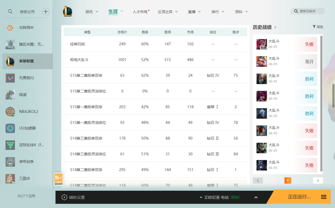Viewport: 335px width, 208px height.
Task: Open UU加速器 icon
Action: tap(10, 128)
